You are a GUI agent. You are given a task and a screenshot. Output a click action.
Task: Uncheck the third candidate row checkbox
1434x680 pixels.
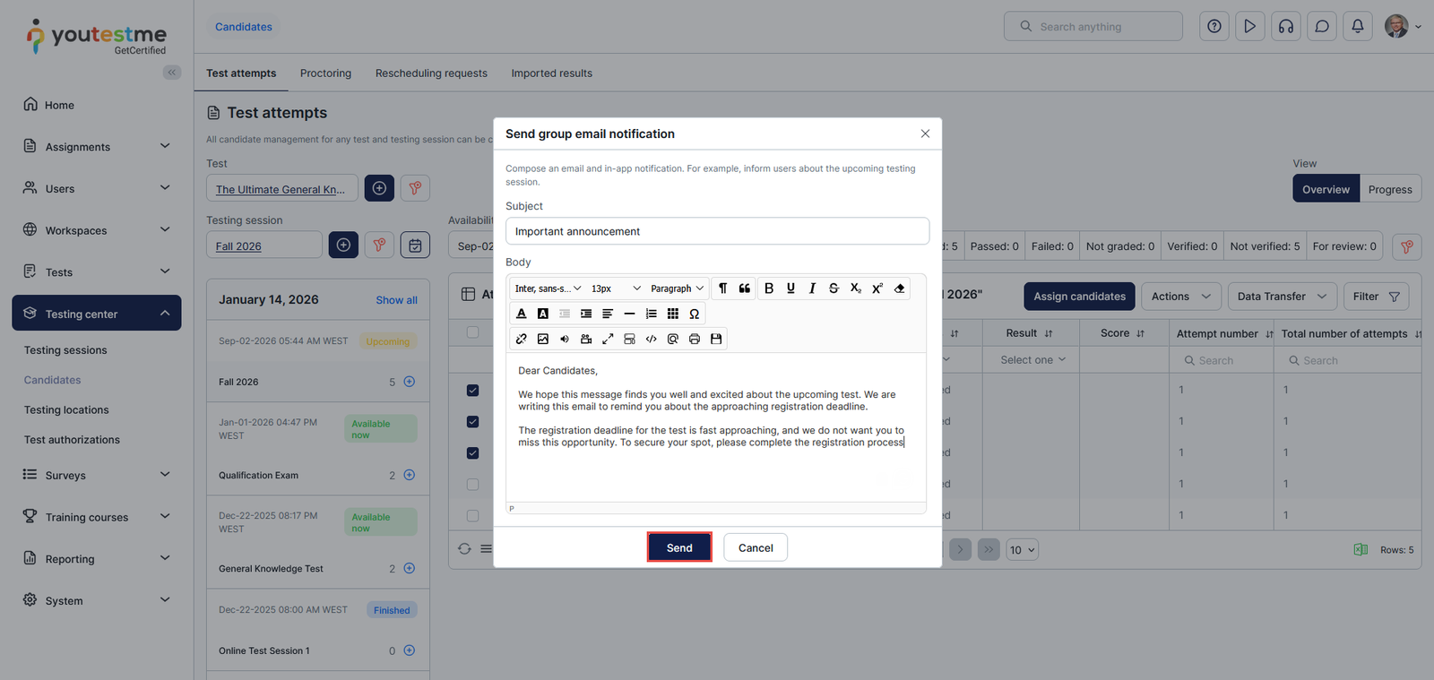tap(473, 453)
